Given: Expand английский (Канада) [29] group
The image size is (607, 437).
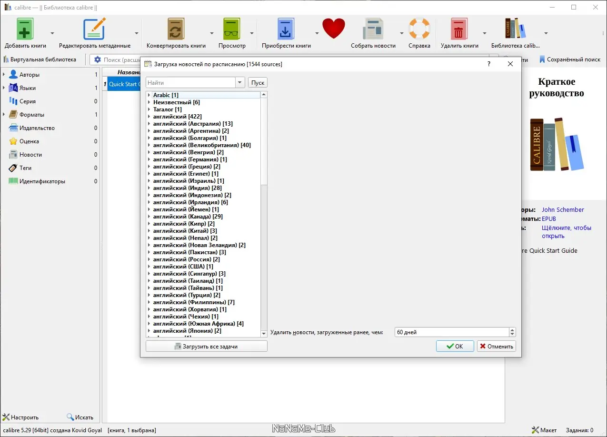Looking at the screenshot, I should point(149,217).
